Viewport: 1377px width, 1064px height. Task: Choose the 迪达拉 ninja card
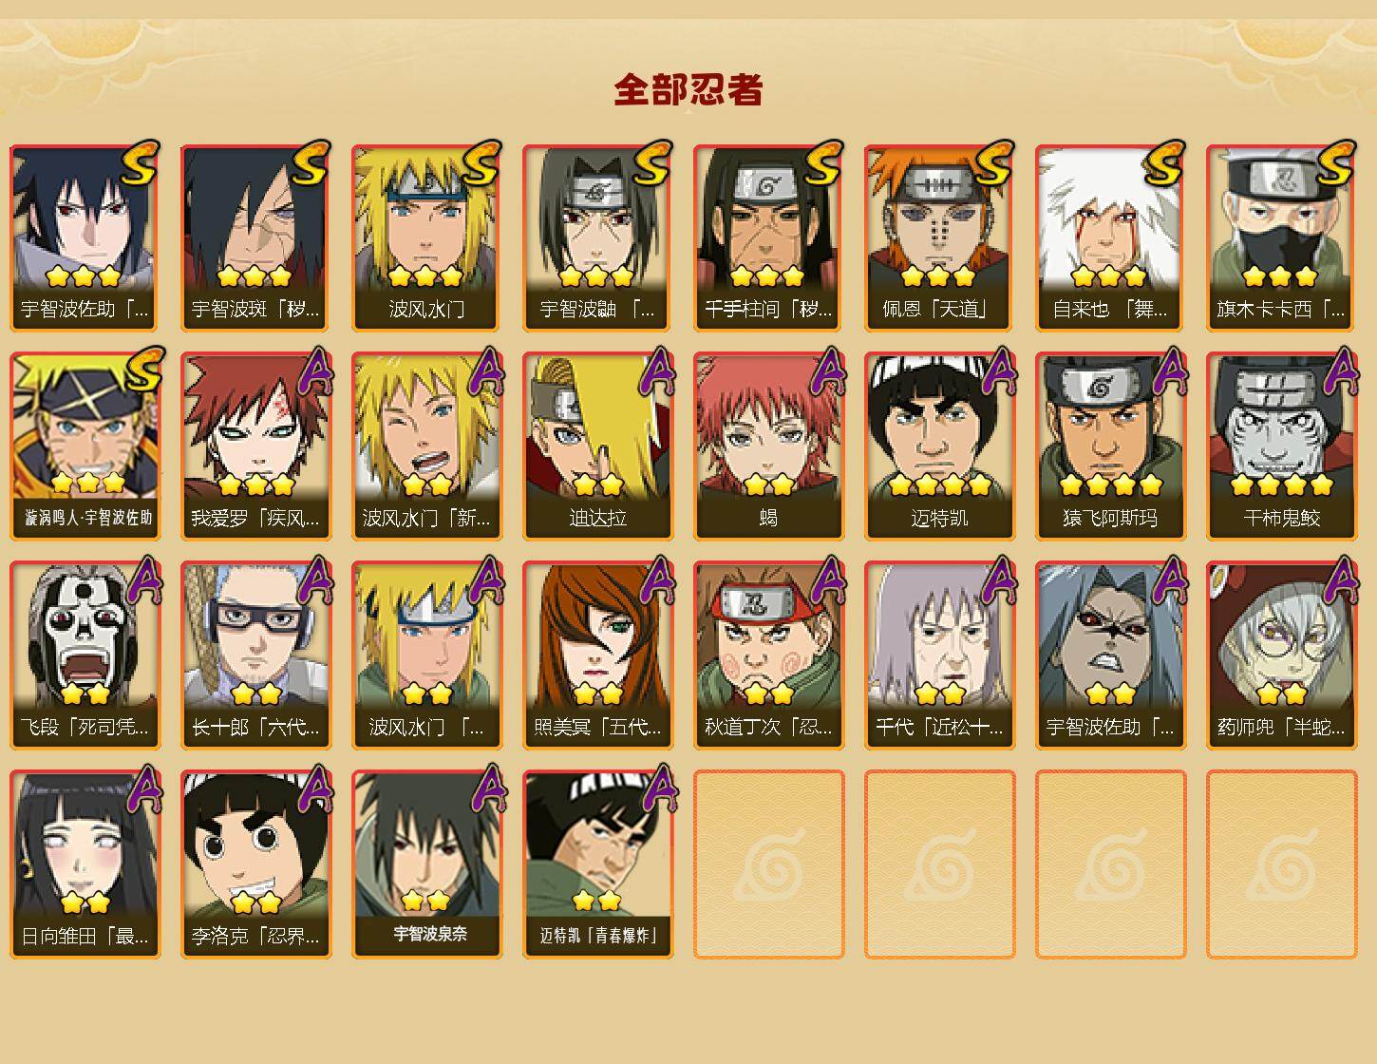597,446
